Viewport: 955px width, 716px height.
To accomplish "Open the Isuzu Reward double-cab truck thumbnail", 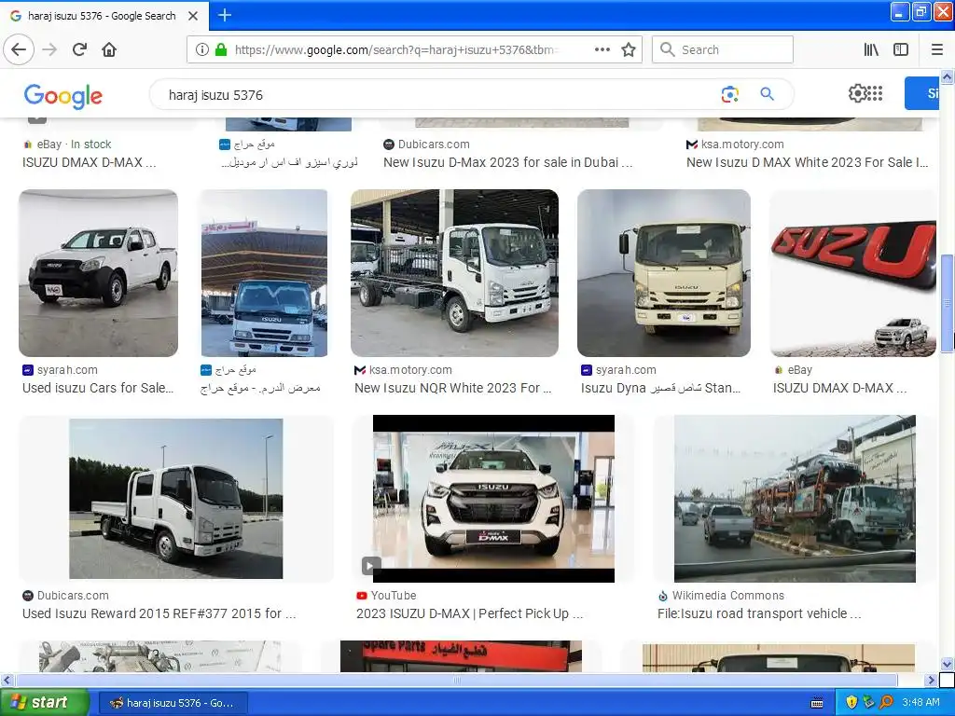I will pos(176,499).
